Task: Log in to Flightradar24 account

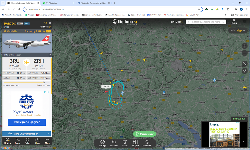Action: (x=234, y=22)
